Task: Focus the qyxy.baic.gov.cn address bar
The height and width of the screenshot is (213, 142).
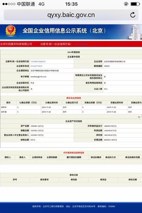Action: (71, 15)
